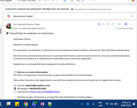Open OneNote from the taskbar
The height and width of the screenshot is (108, 137).
(x=42, y=104)
